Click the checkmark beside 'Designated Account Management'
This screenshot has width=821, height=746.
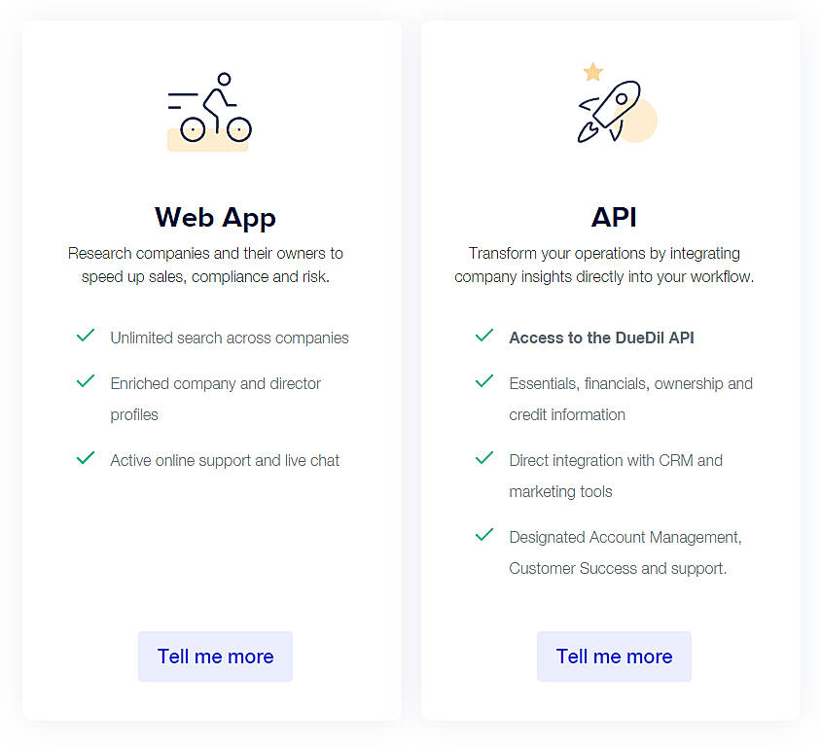(x=483, y=535)
